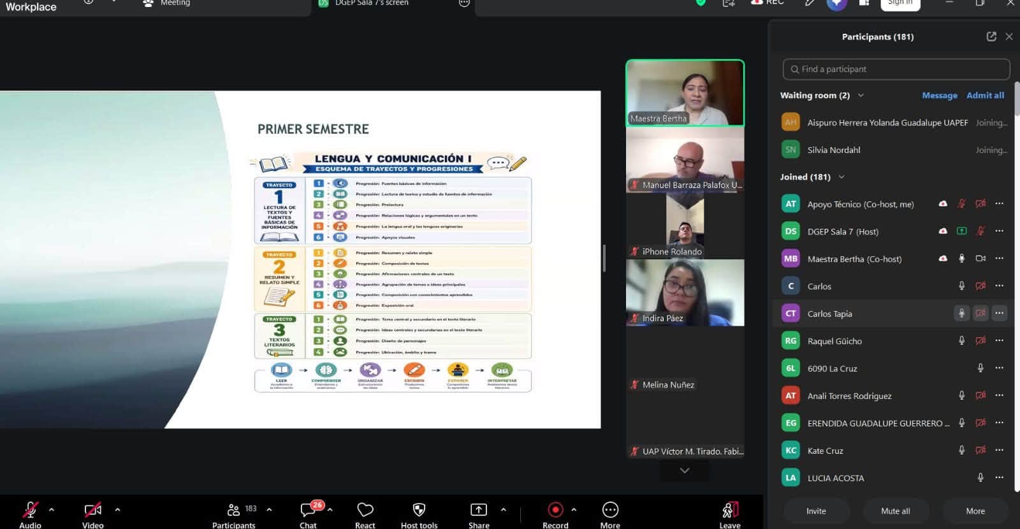Click the Leave meeting icon
Screen dimensions: 1020x529
730,509
